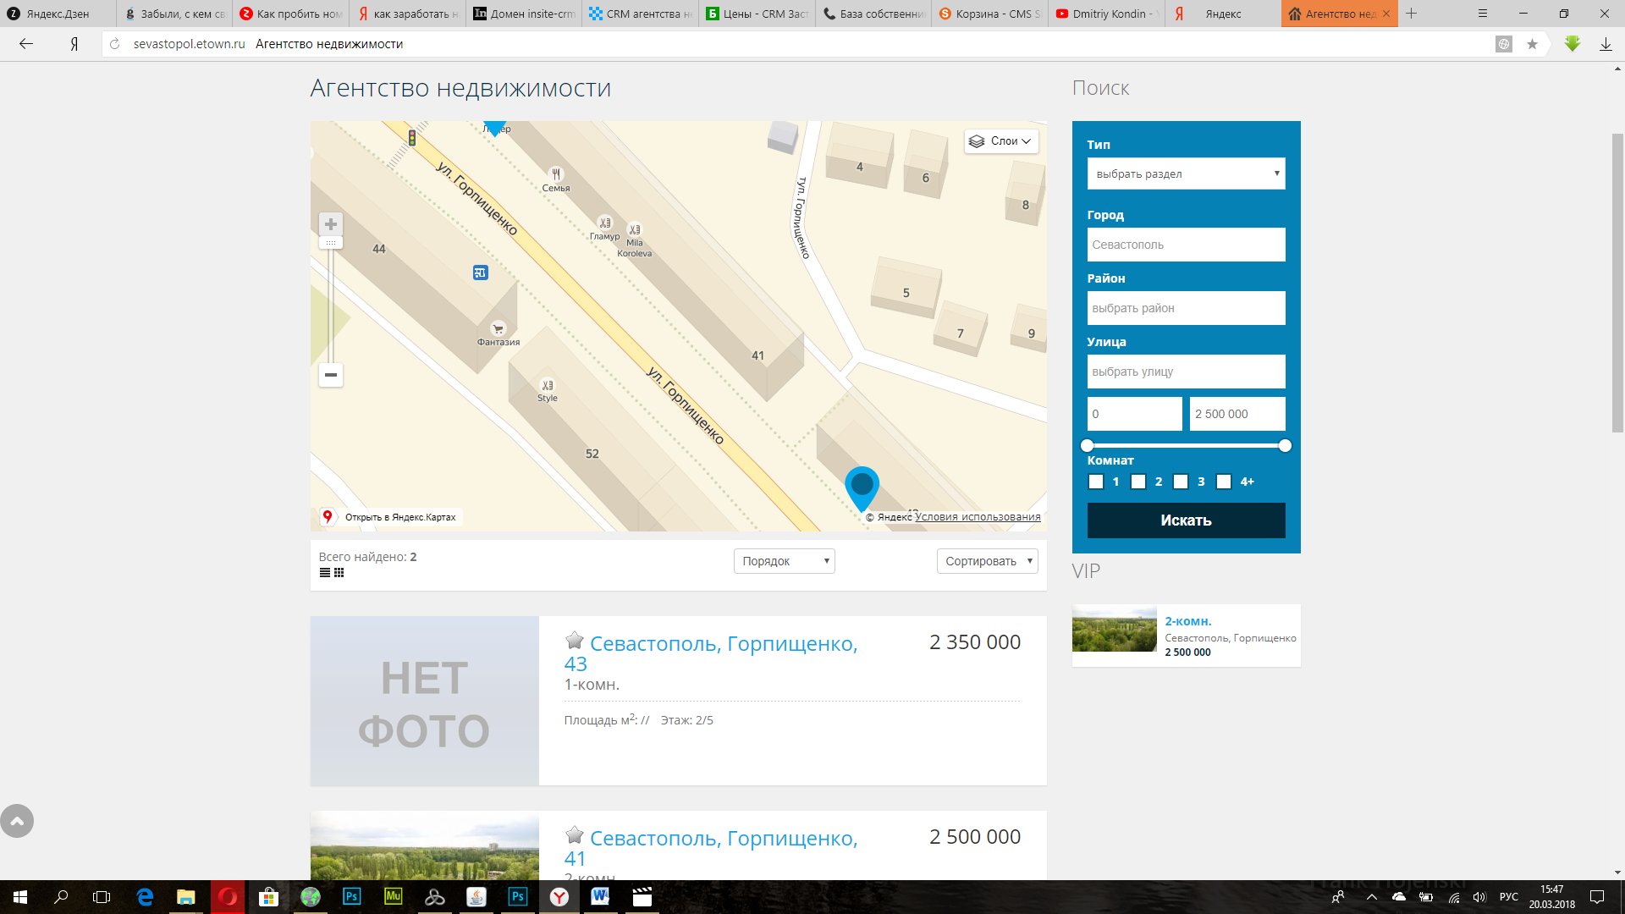Image resolution: width=1625 pixels, height=914 pixels.
Task: Click Условия использования map link
Action: pos(978,517)
